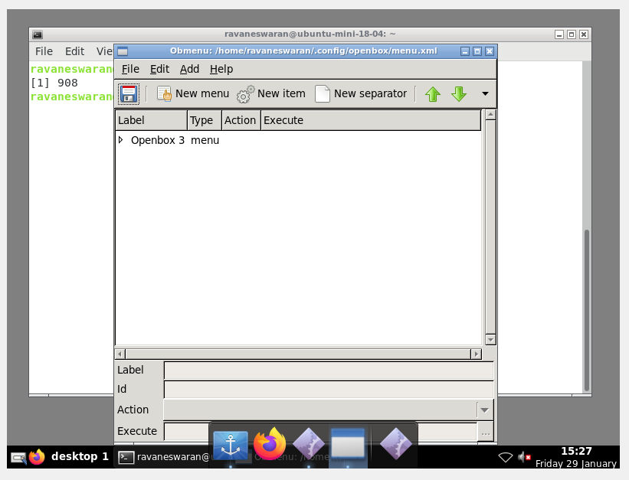Click the first purple diamond dock icon
629x480 pixels.
click(x=309, y=444)
